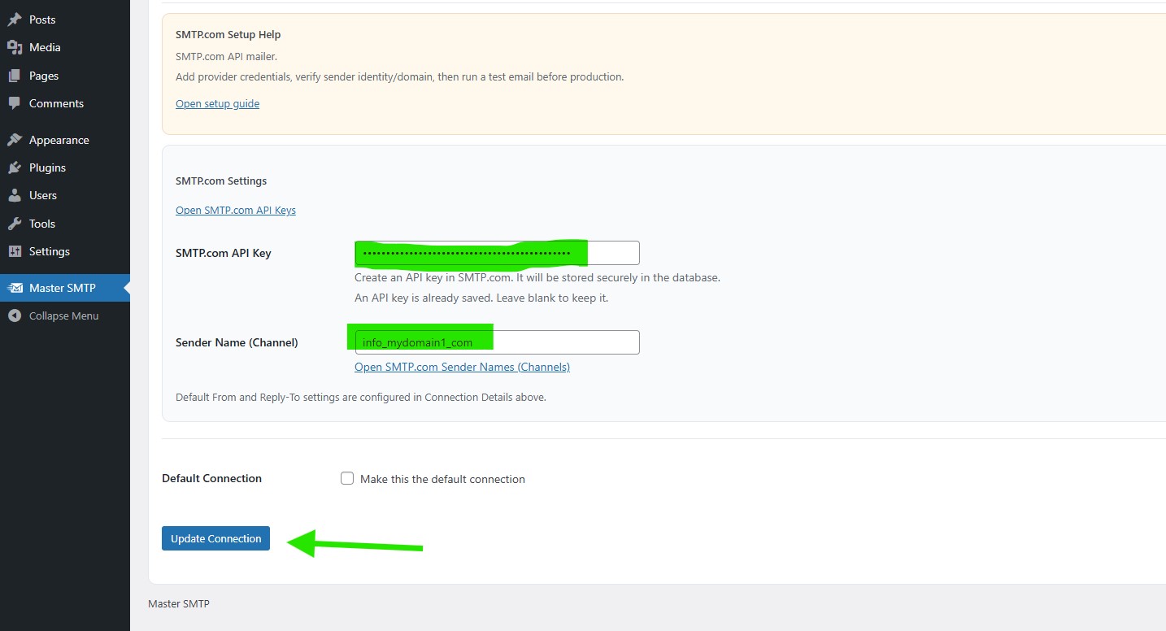Click the Plugins plug icon
Screen dimensions: 1166x631
coord(15,168)
